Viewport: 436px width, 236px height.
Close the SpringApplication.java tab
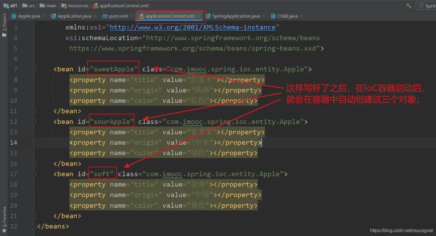pyautogui.click(x=264, y=16)
